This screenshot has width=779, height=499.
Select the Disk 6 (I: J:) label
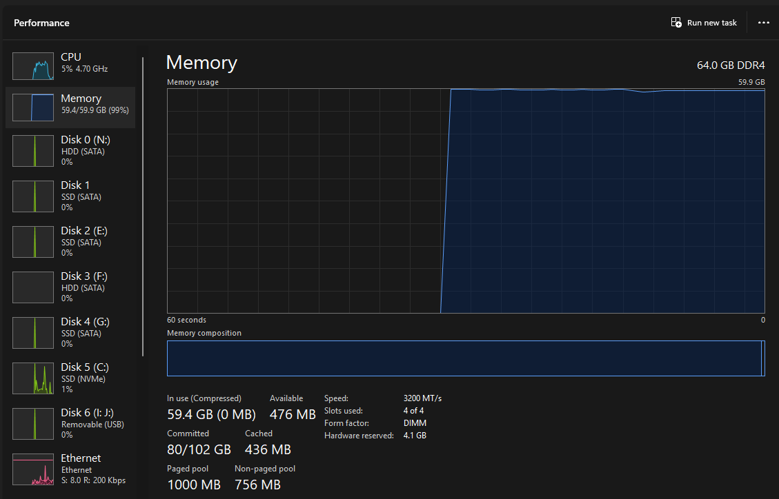pos(87,413)
